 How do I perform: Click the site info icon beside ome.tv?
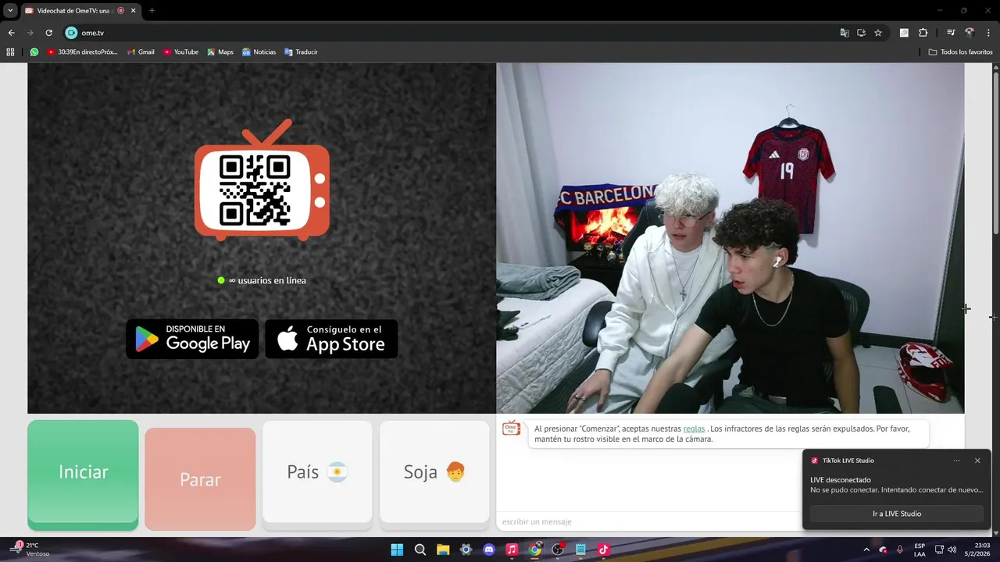(71, 33)
